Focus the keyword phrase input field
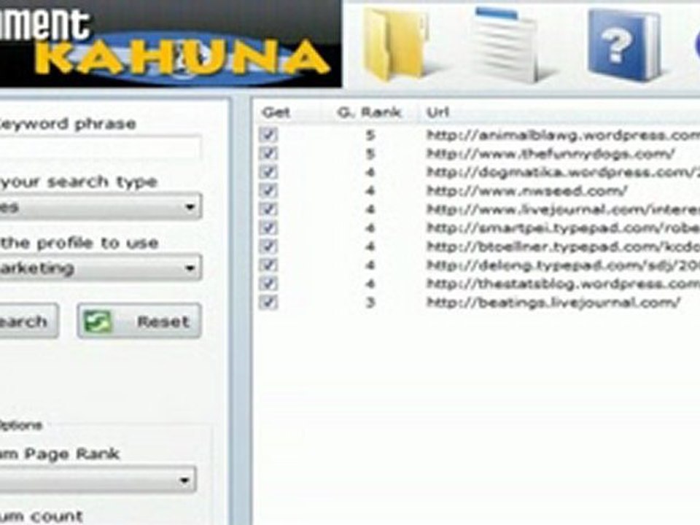This screenshot has width=700, height=525. (100, 149)
